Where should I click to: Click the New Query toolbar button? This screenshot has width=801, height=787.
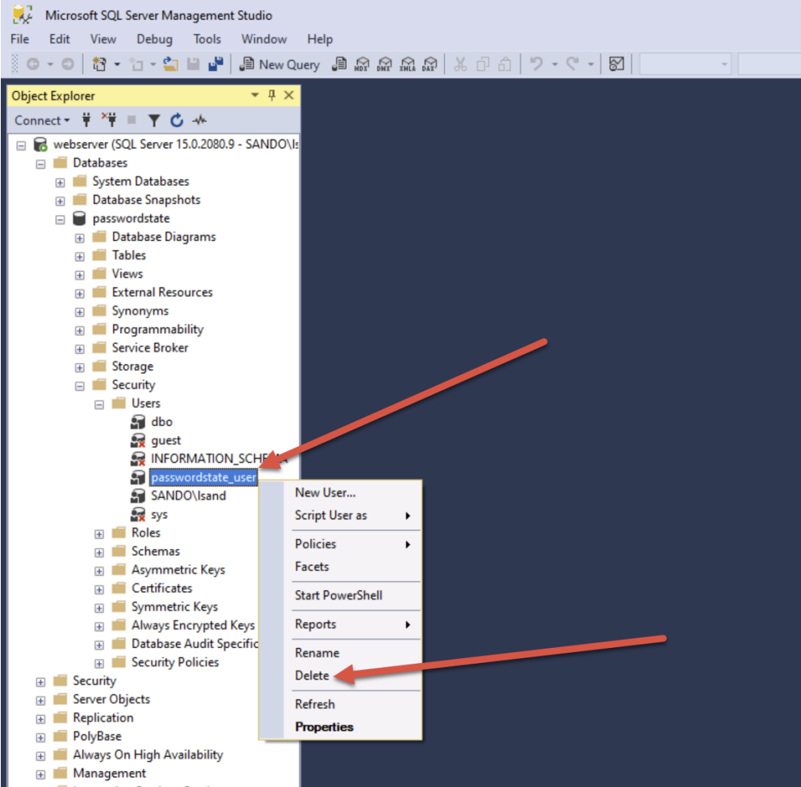click(280, 64)
